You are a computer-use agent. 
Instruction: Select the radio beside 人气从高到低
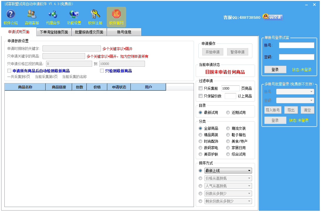[200, 186]
